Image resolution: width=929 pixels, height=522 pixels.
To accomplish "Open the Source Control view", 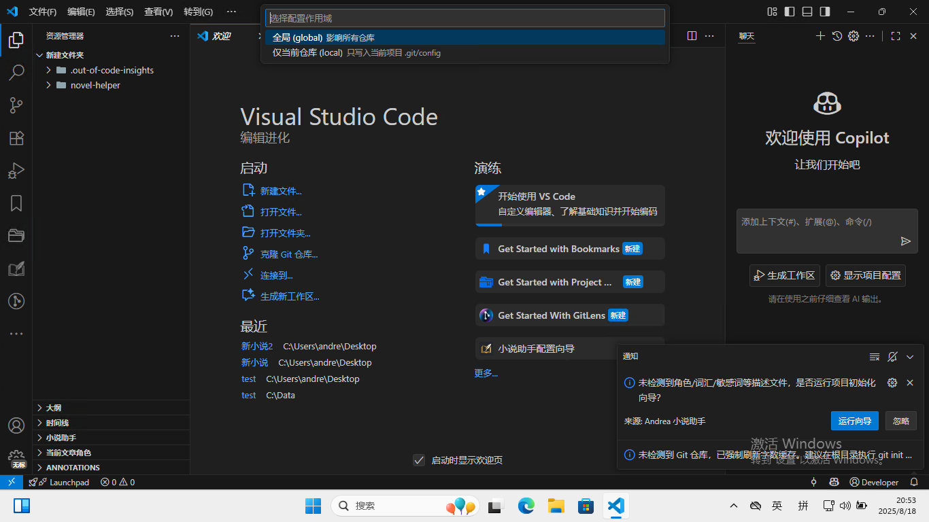I will 16,105.
